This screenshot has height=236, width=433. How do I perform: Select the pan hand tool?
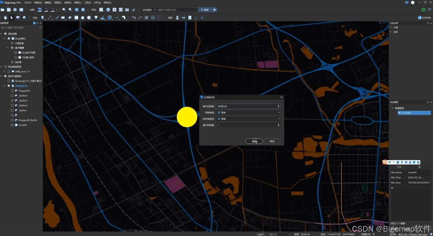[5, 18]
